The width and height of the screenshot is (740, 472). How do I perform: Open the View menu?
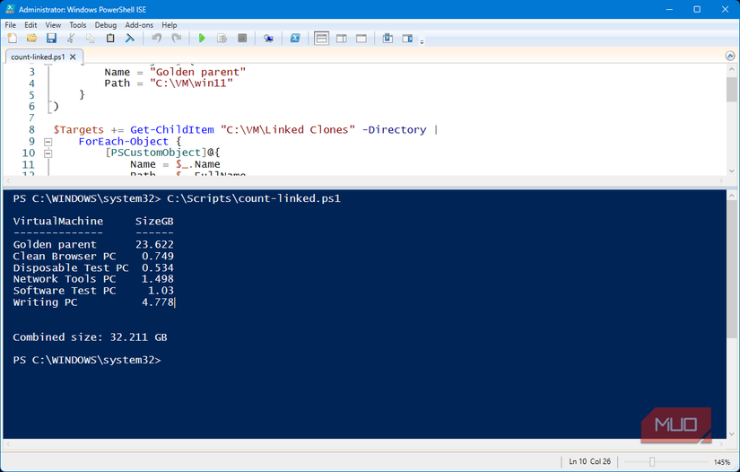tap(53, 25)
